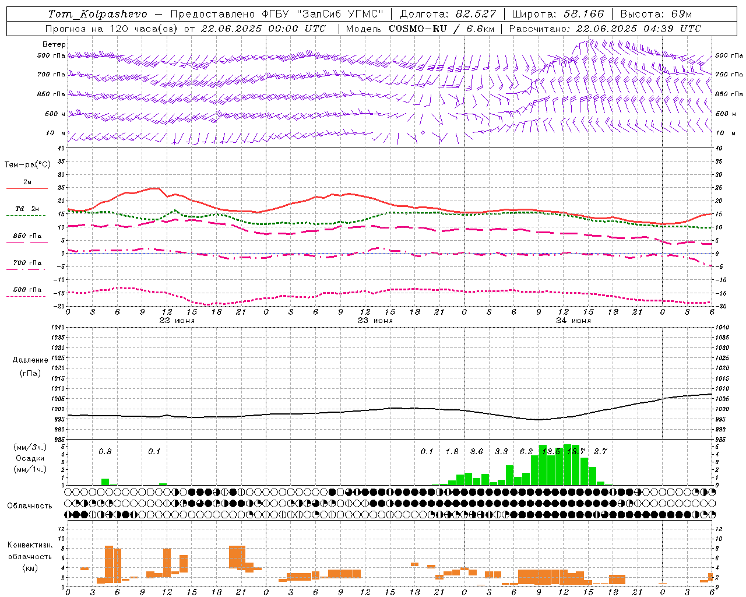Click the left 850 гПа wind level label
The width and height of the screenshot is (746, 597).
(51, 94)
